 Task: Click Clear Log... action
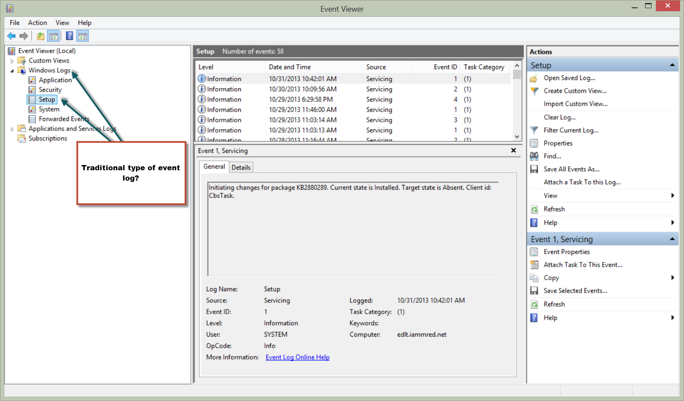pos(560,118)
